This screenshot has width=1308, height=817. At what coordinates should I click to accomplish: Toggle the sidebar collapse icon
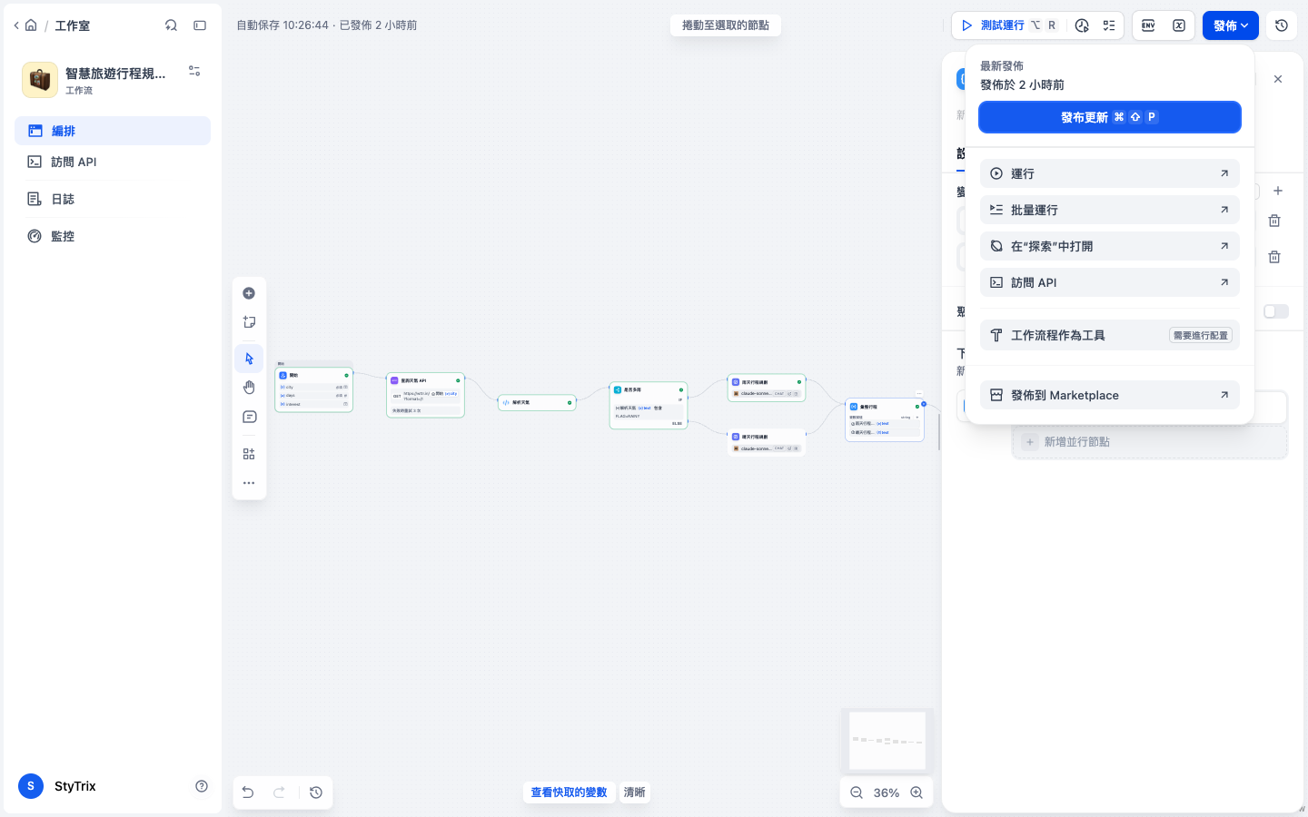point(200,25)
